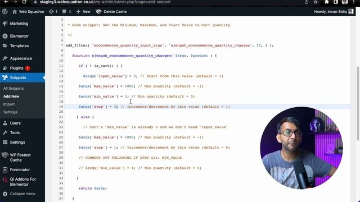The height and width of the screenshot is (202, 360).
Task: Click the browser back arrow
Action: point(6,2)
